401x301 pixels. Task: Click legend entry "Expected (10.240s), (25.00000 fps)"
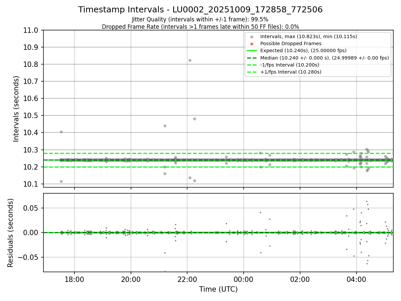click(x=303, y=51)
